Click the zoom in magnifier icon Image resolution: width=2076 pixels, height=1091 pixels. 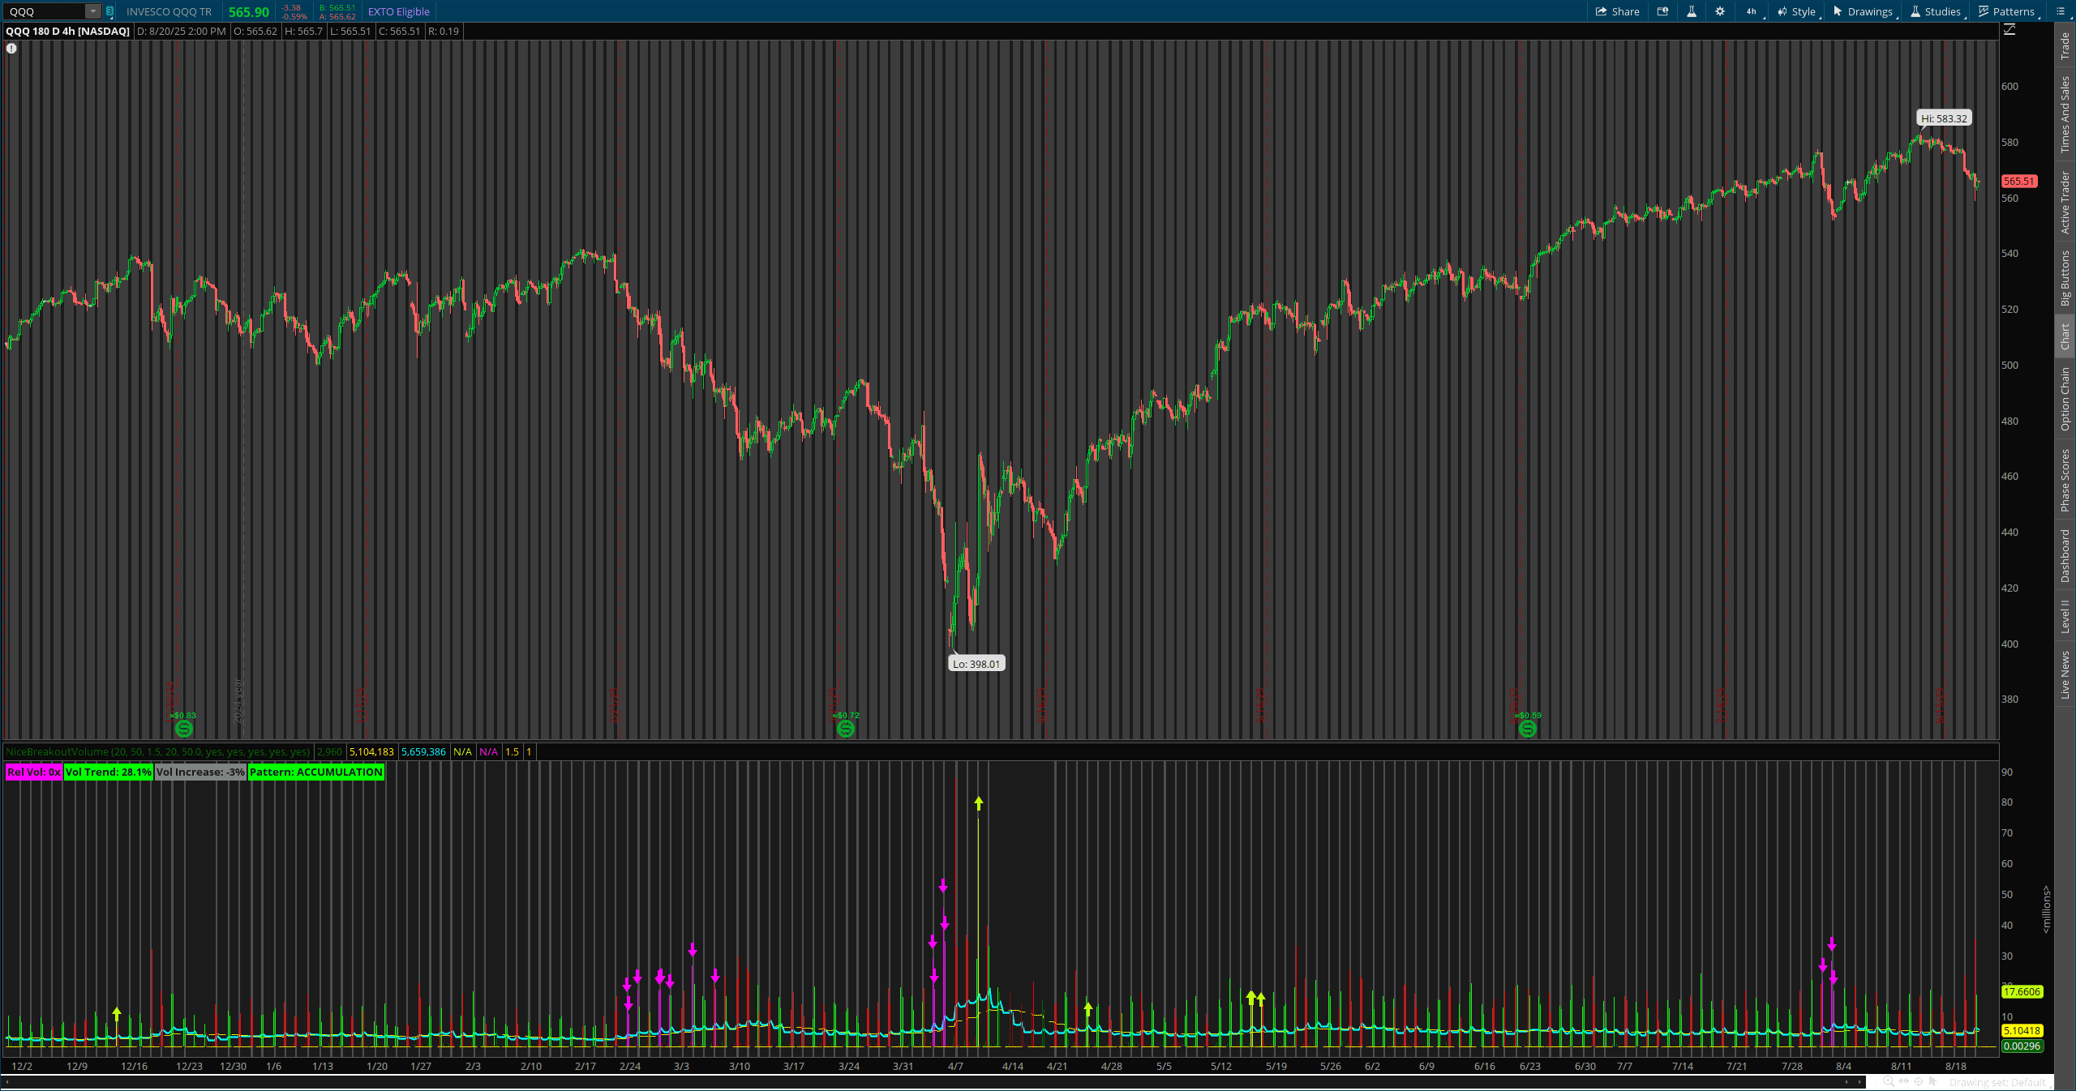(1886, 1082)
